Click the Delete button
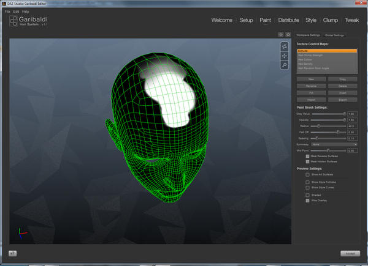Image resolution: width=368 pixels, height=266 pixels. [x=343, y=86]
